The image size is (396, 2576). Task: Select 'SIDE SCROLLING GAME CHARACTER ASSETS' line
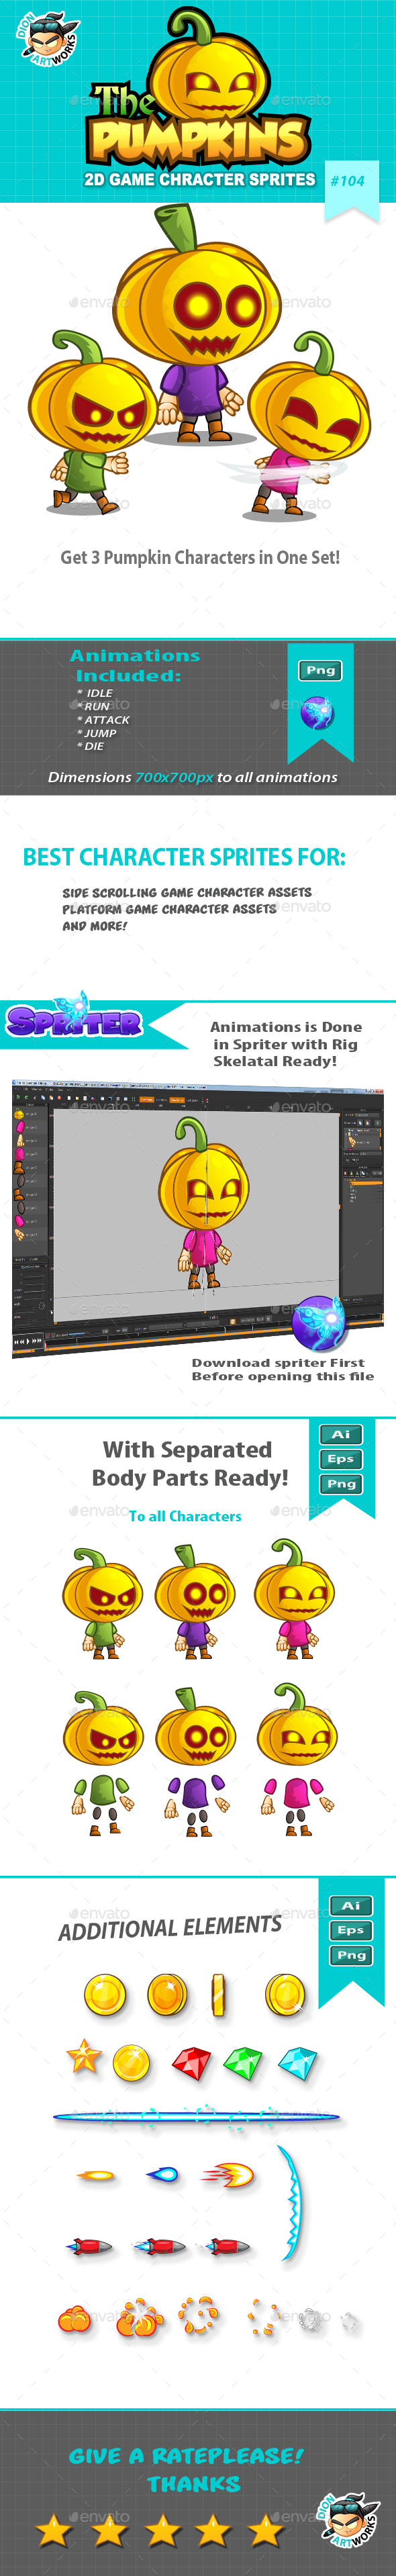187,892
